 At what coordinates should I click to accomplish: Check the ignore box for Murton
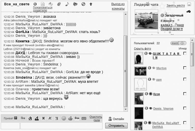tap(185, 68)
